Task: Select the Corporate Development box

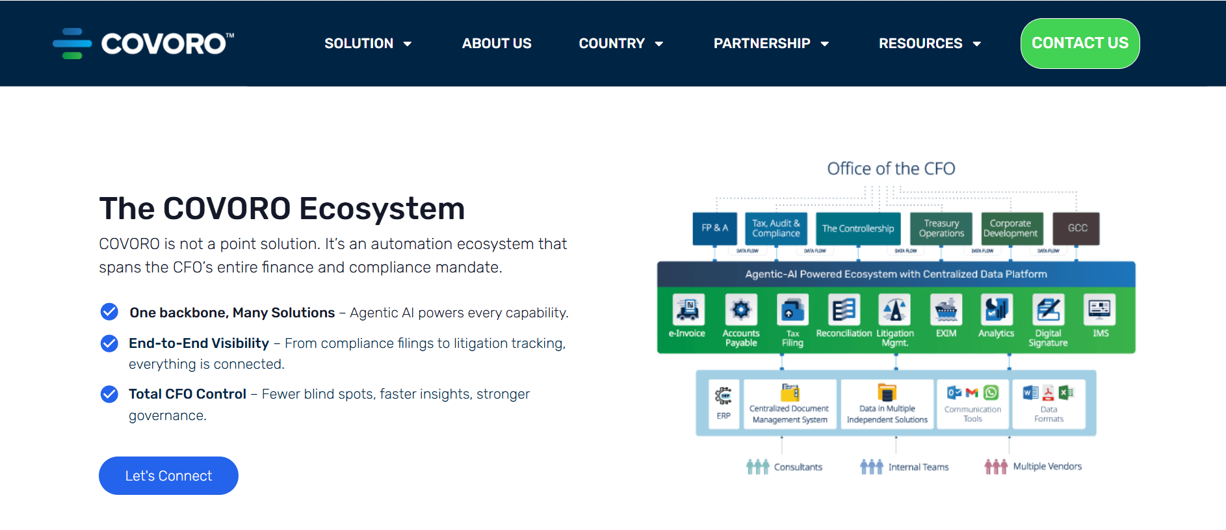Action: tap(1011, 228)
